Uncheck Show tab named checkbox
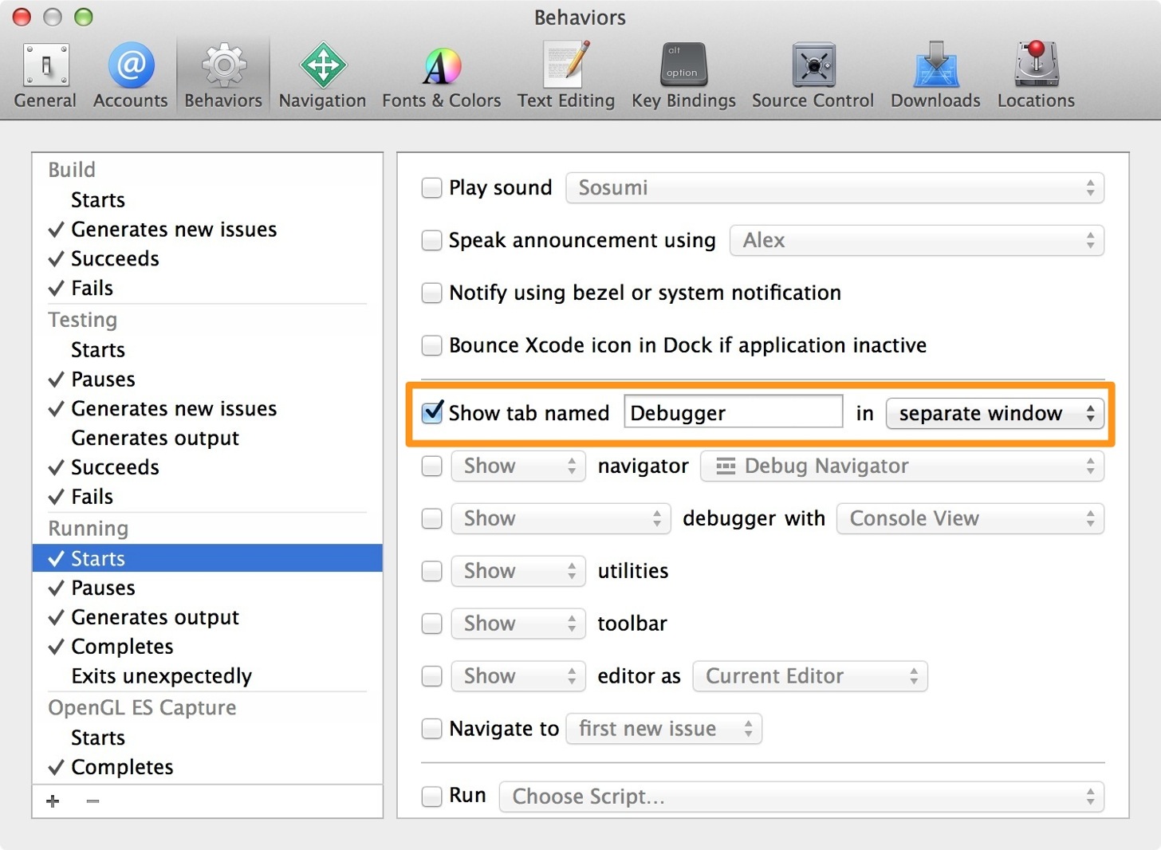1161x850 pixels. coord(431,413)
